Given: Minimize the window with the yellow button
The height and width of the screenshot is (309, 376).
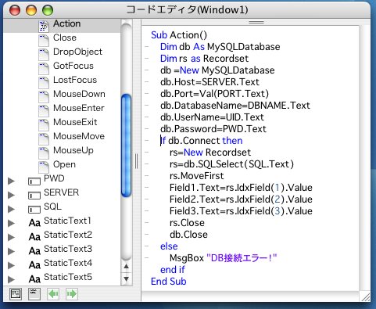Looking at the screenshot, I should (31, 10).
